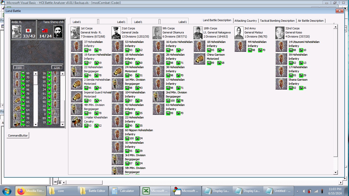This screenshot has height=196, width=349.
Task: Select the 2nd Mtn. Division Bergsjaeger icon
Action: click(x=158, y=97)
